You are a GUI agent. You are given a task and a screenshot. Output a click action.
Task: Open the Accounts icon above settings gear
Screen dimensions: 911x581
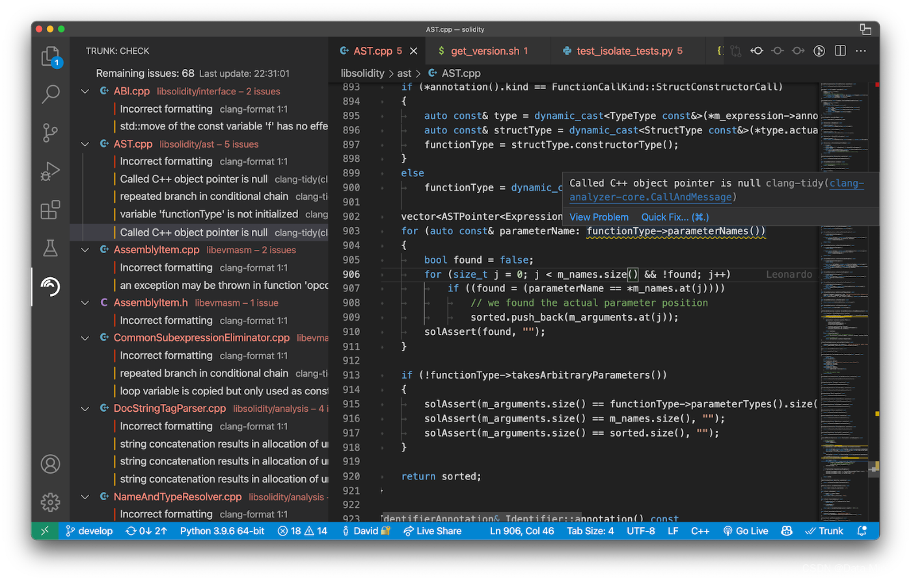tap(50, 464)
